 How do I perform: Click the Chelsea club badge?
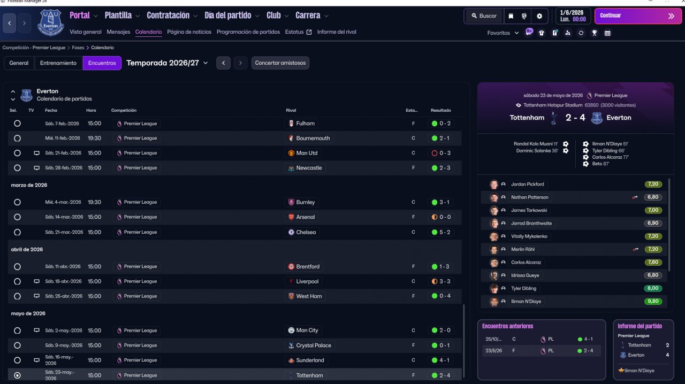[291, 232]
